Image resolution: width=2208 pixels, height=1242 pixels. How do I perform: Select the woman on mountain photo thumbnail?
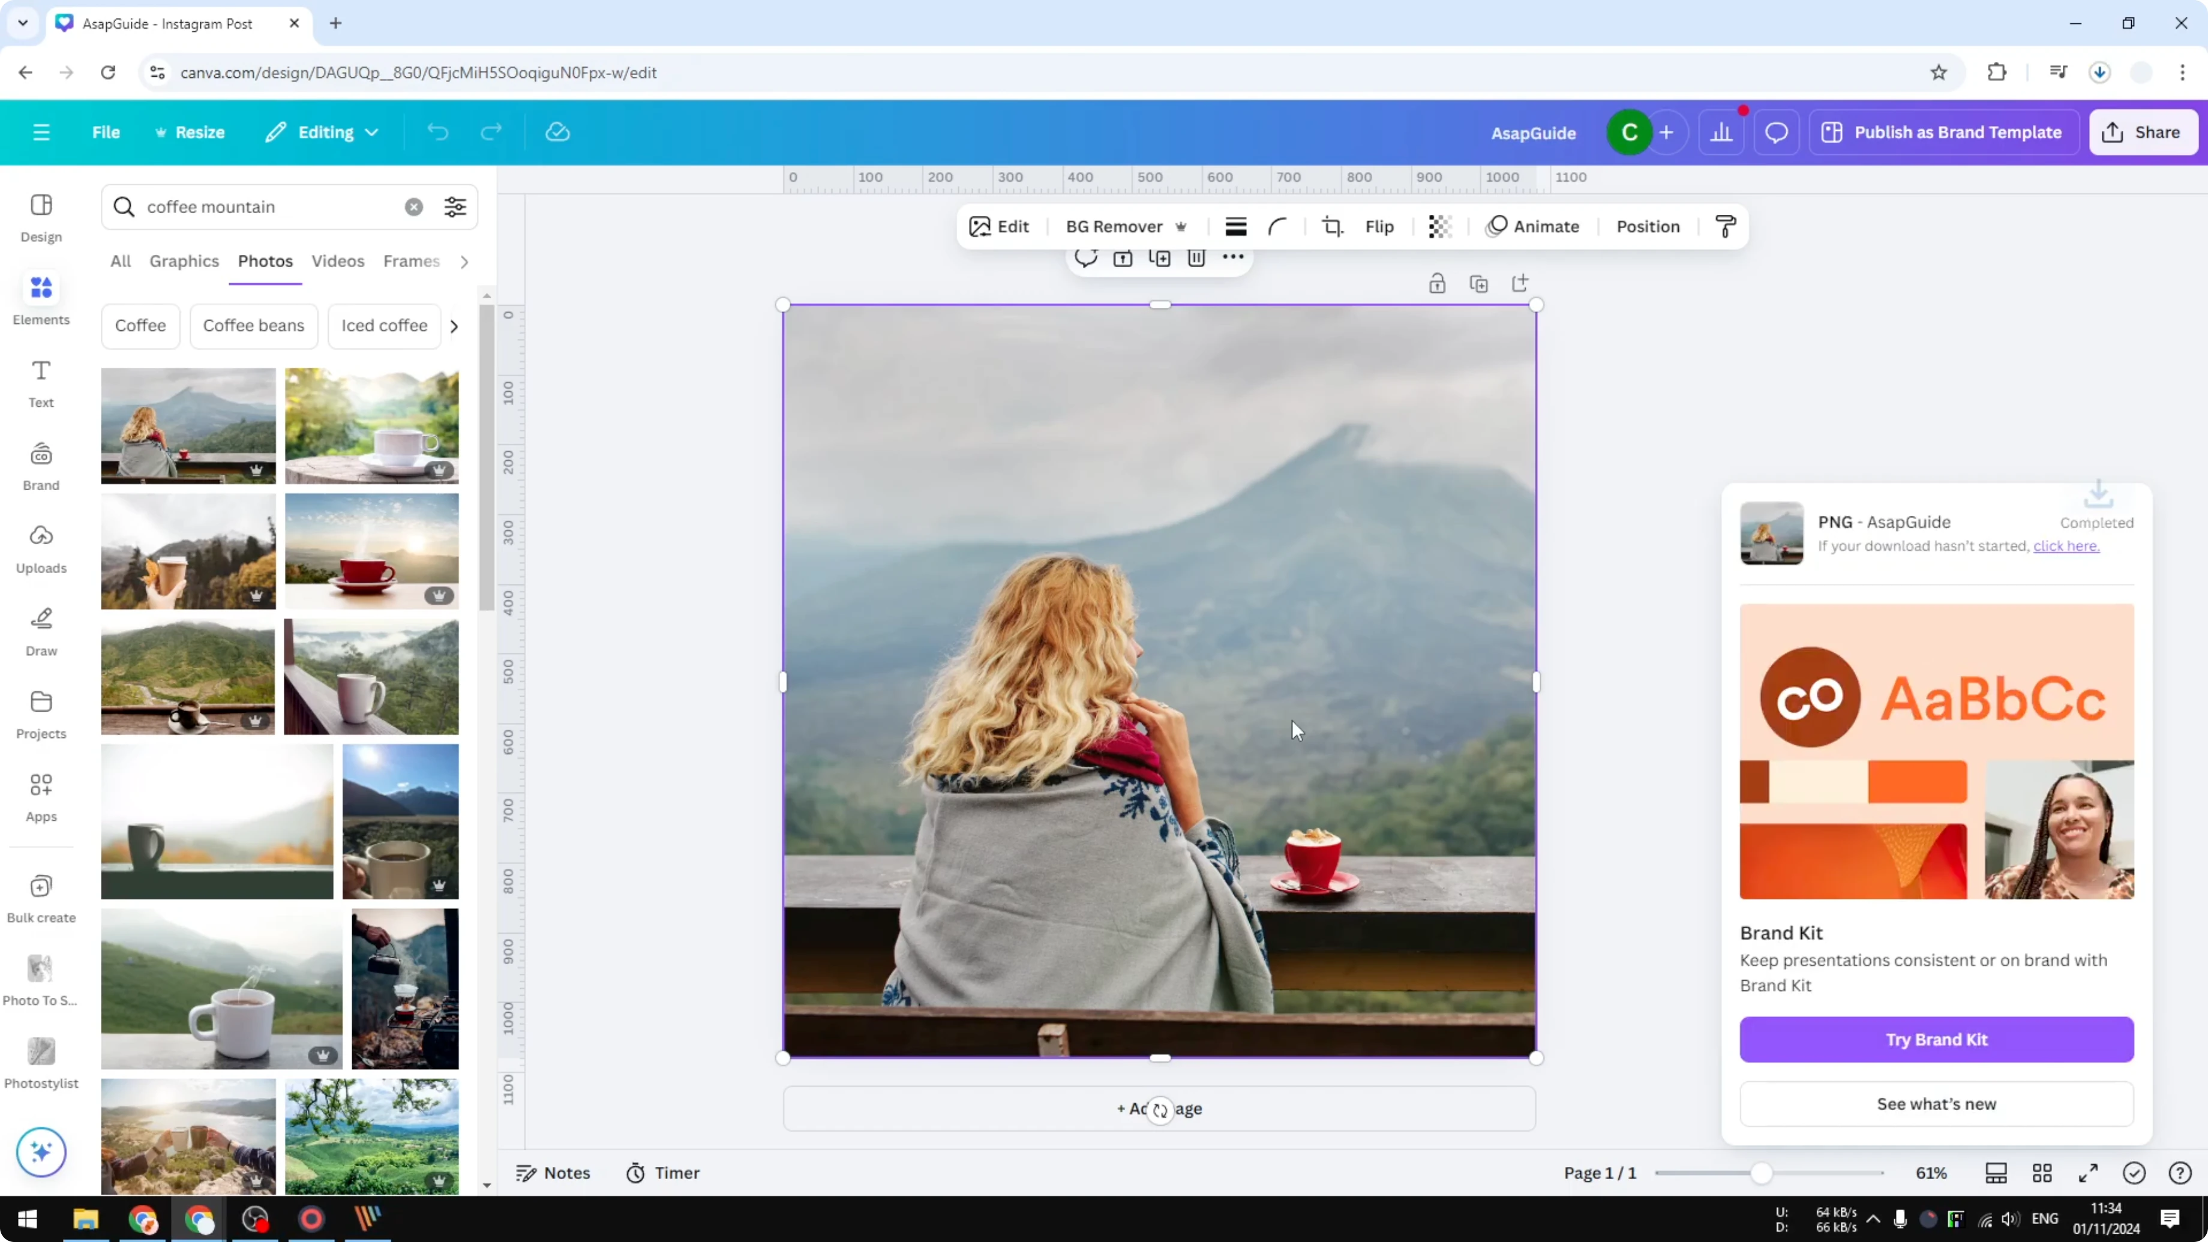tap(187, 425)
